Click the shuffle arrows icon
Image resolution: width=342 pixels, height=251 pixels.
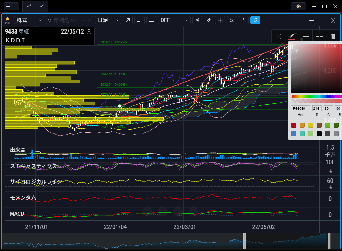197,20
